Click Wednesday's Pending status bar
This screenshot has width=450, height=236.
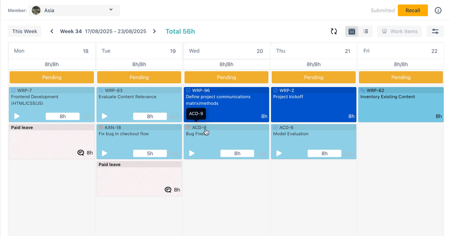pyautogui.click(x=226, y=77)
